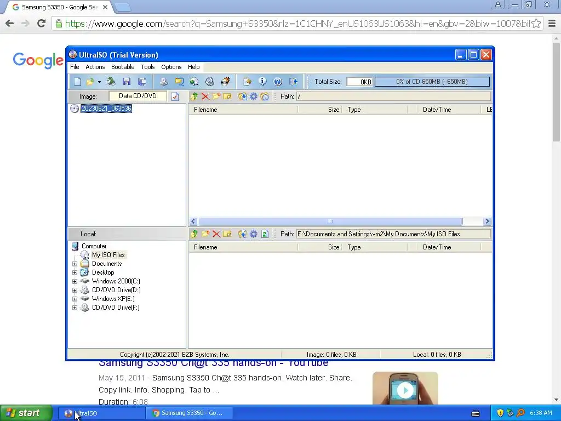Open help with the question mark icon

pyautogui.click(x=278, y=82)
